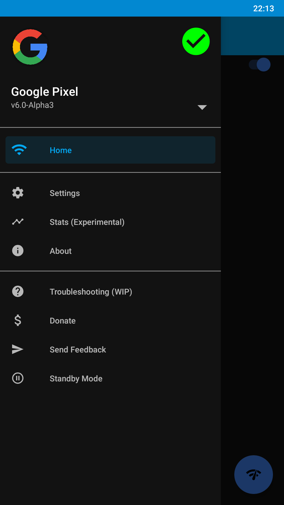Image resolution: width=284 pixels, height=505 pixels.
Task: Toggle the switch behind the drawer
Action: (260, 65)
